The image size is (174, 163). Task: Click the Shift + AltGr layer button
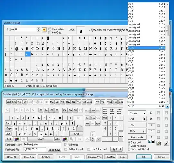pyautogui.click(x=137, y=137)
